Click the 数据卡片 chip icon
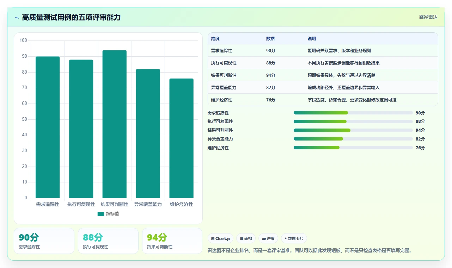The image size is (452, 268). pos(286,238)
